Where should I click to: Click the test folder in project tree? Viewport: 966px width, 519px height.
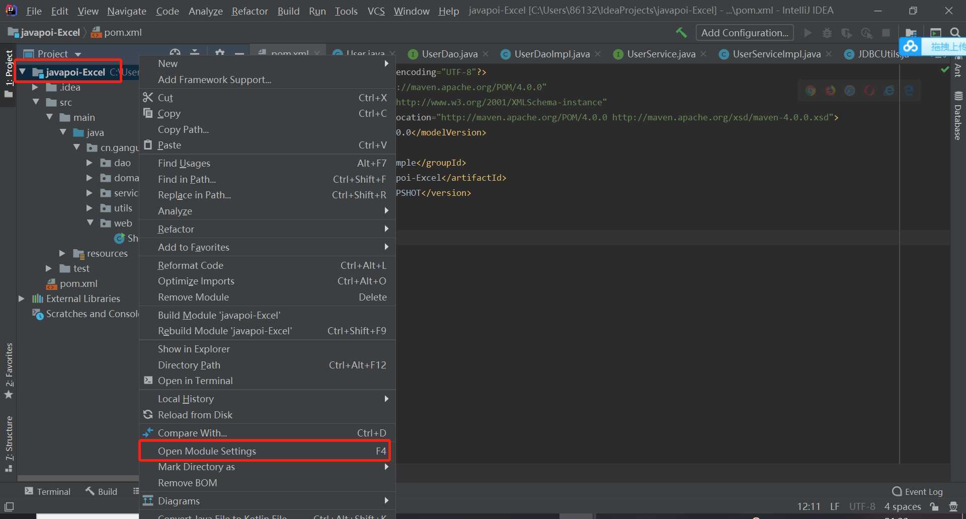pyautogui.click(x=74, y=268)
